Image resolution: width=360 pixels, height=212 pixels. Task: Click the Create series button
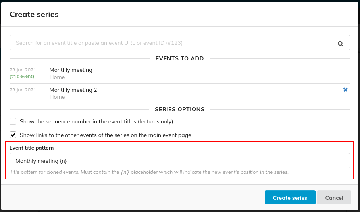(x=290, y=198)
